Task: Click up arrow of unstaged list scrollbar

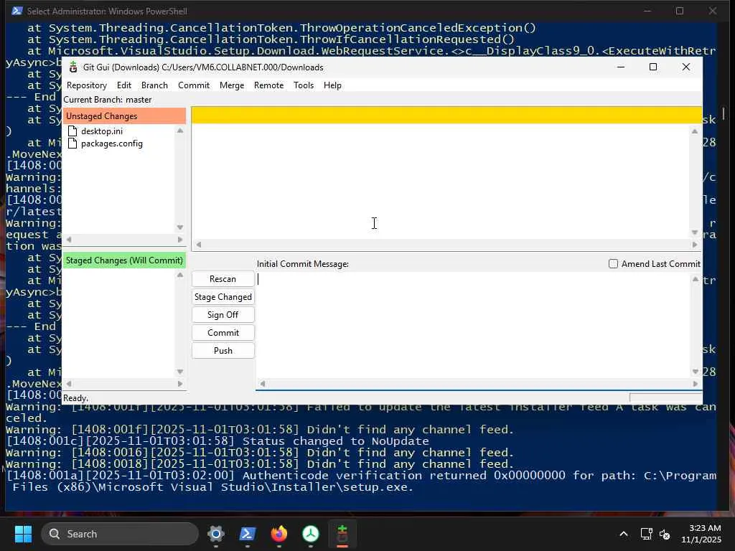Action: tap(180, 131)
